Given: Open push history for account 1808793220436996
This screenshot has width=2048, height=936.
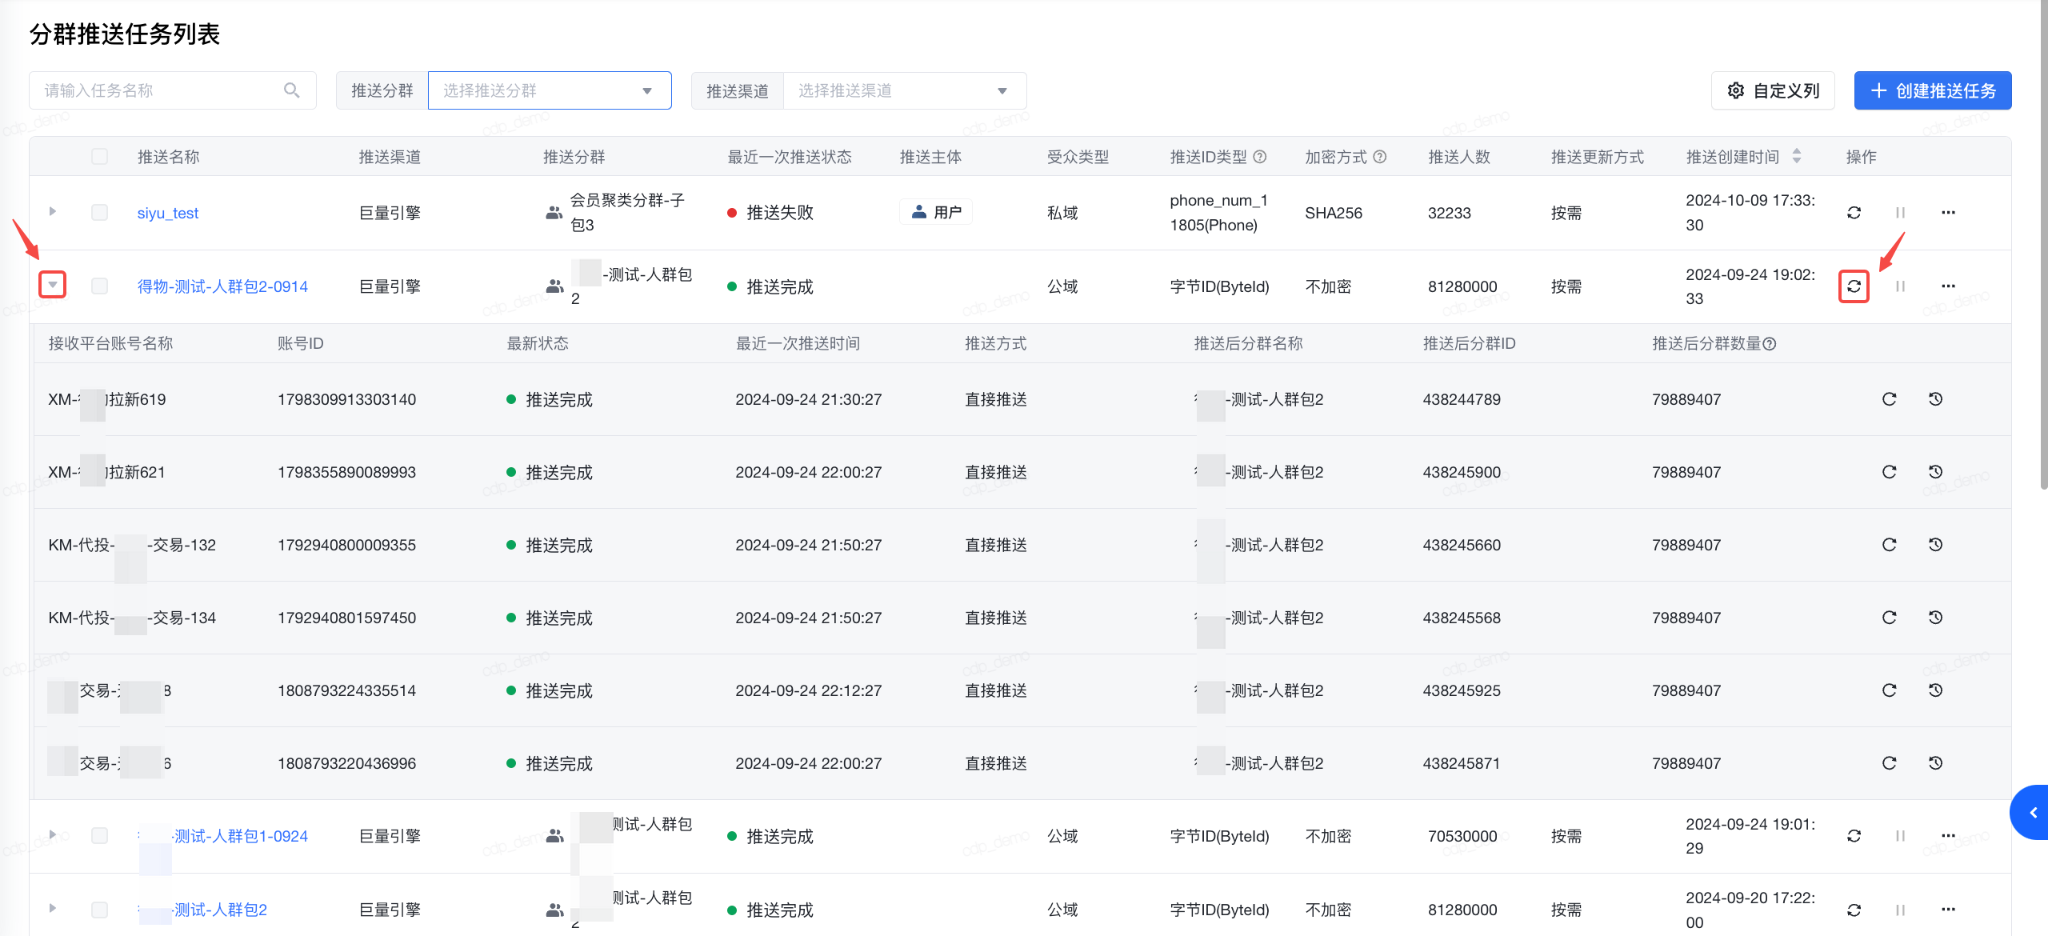Looking at the screenshot, I should [1935, 763].
